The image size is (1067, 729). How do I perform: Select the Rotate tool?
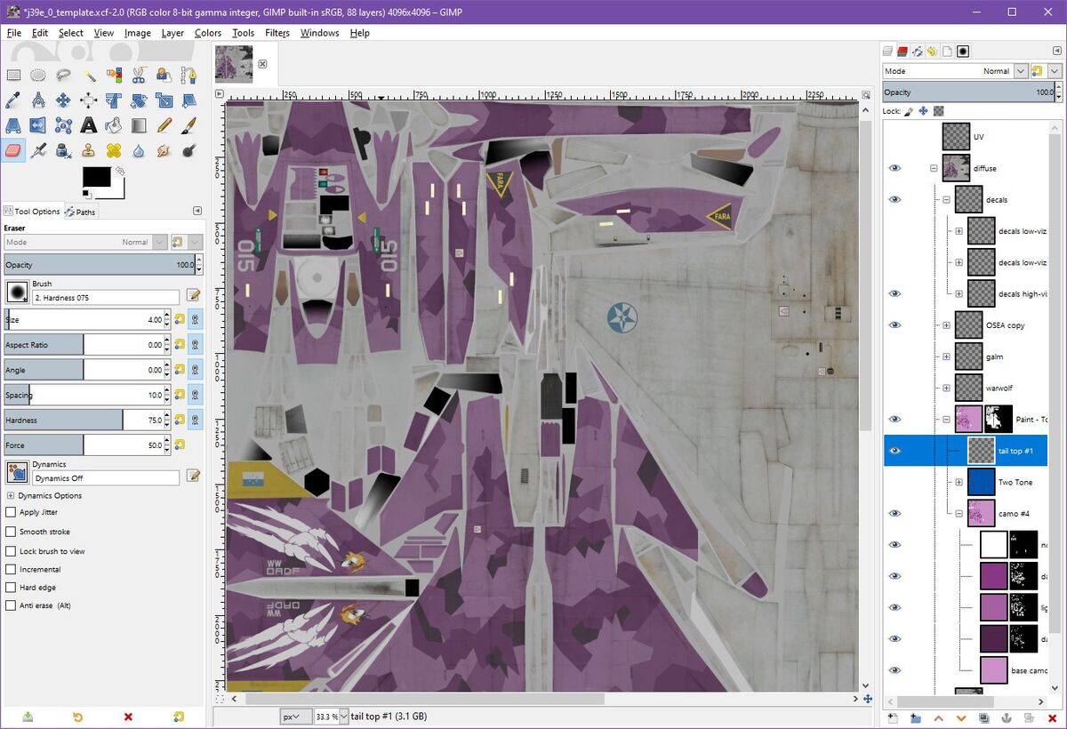139,100
